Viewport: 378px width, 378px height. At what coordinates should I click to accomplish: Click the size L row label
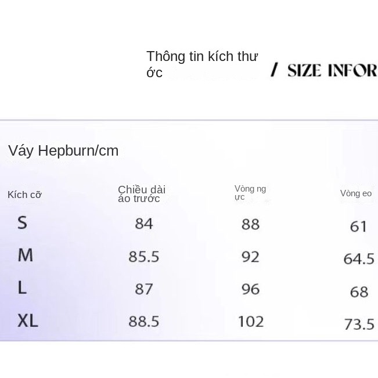(22, 287)
